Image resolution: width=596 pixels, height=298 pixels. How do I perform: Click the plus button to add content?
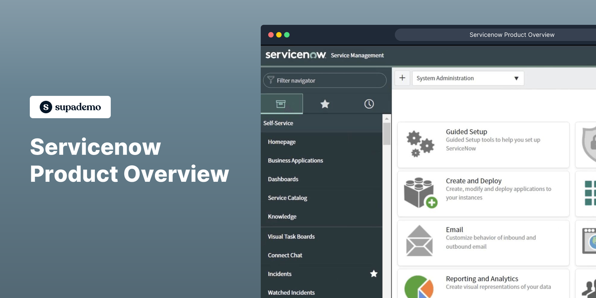pos(402,78)
